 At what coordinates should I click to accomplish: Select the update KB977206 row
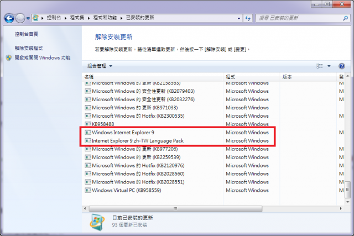(213, 149)
